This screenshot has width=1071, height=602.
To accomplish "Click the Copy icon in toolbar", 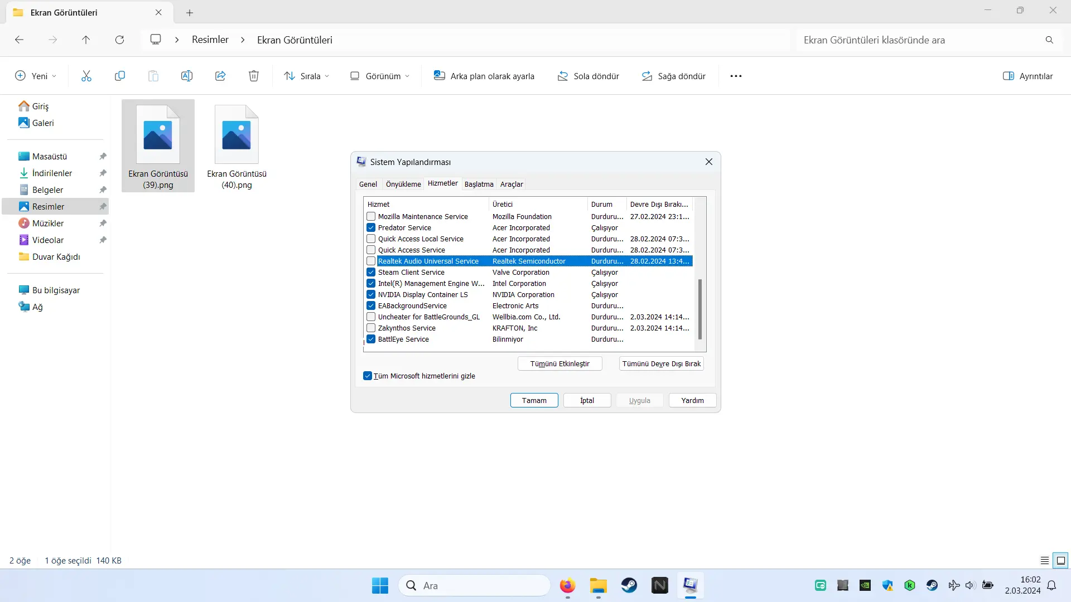I will [x=119, y=76].
